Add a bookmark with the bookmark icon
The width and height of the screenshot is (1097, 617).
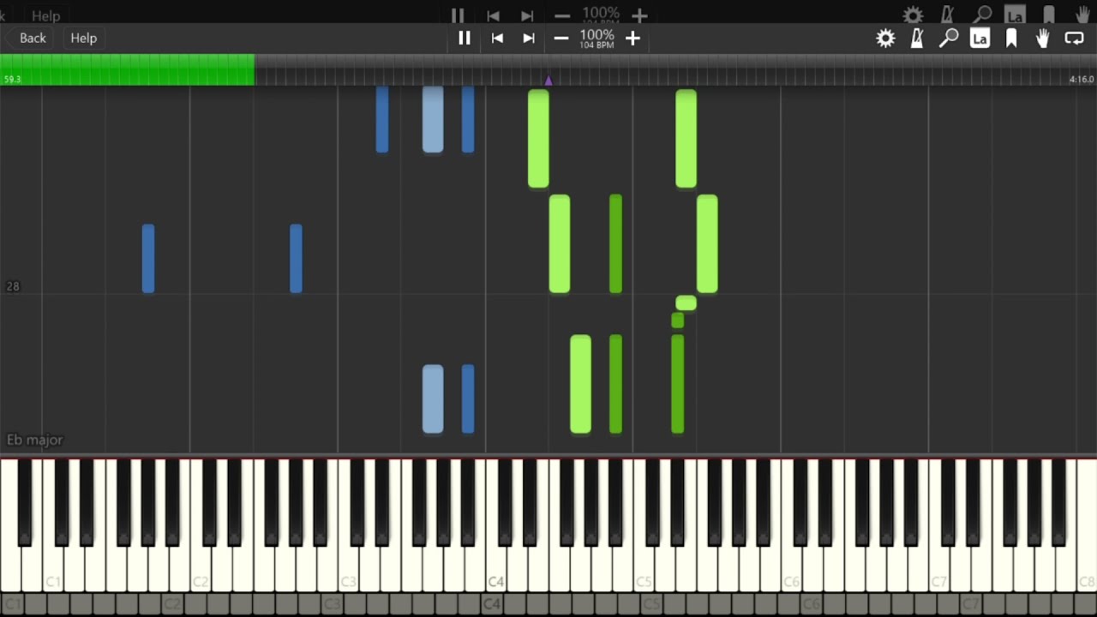click(1011, 38)
